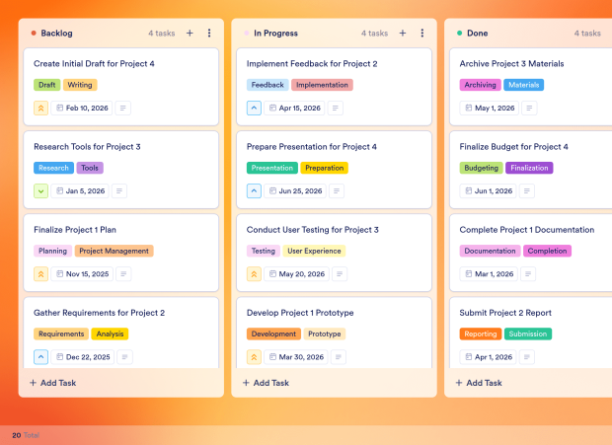Add a task via In Progress plus icon
612x445 pixels.
(403, 34)
